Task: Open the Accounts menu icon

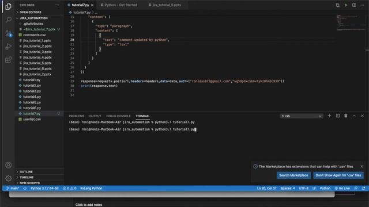Action: pos(8,165)
